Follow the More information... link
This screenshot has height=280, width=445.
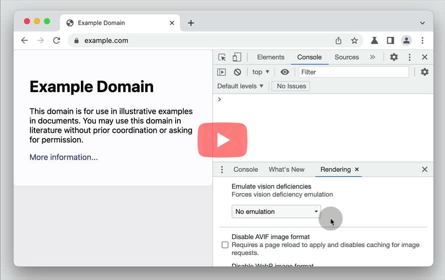tap(63, 157)
